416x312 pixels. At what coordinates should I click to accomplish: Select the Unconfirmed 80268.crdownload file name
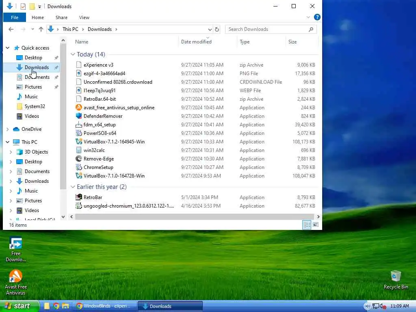pyautogui.click(x=118, y=82)
